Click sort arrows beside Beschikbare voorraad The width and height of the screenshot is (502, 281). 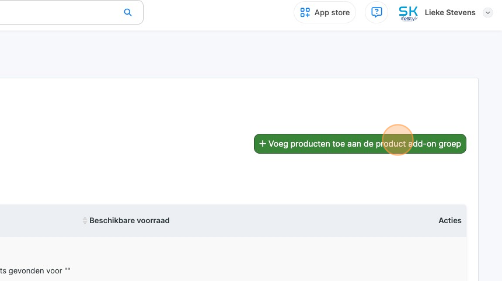click(85, 221)
